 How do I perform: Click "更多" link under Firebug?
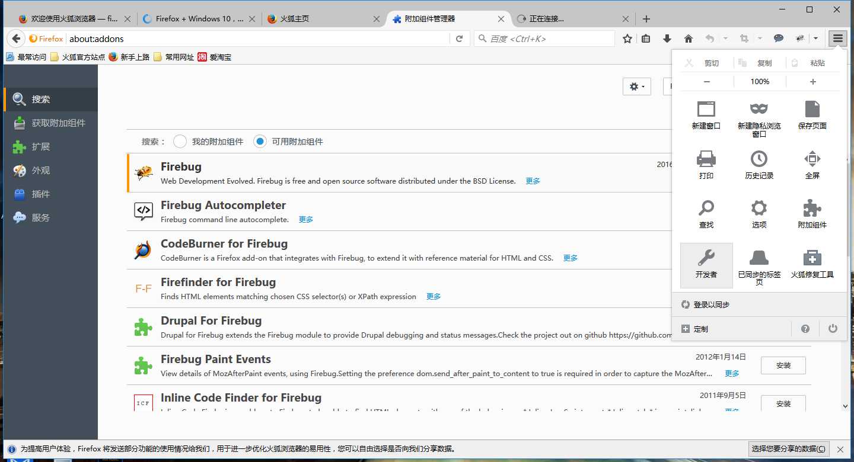point(533,181)
